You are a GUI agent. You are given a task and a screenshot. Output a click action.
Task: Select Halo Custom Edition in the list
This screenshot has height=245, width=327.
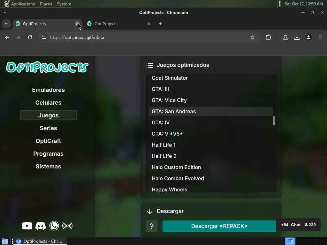(211, 167)
